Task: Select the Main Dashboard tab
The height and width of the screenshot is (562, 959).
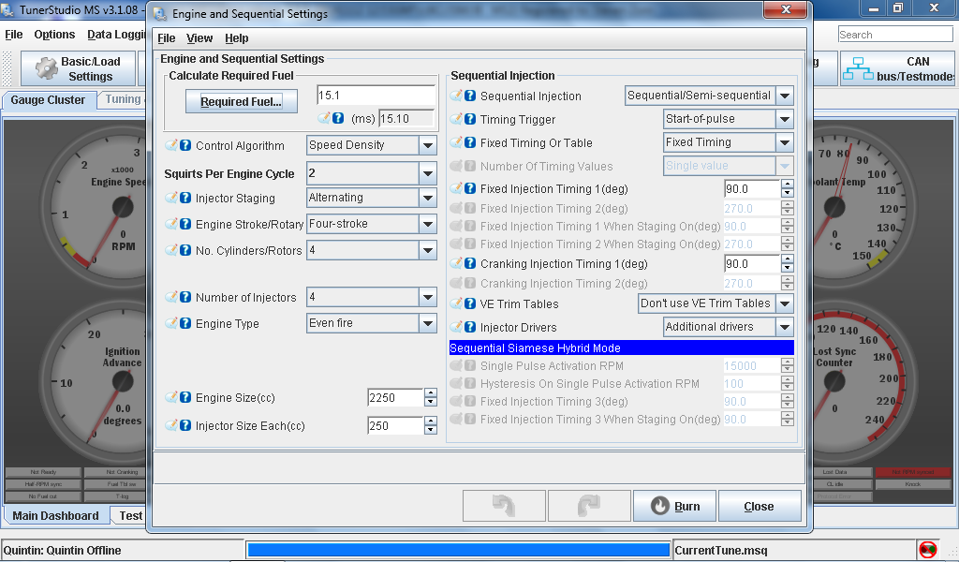Action: [55, 515]
